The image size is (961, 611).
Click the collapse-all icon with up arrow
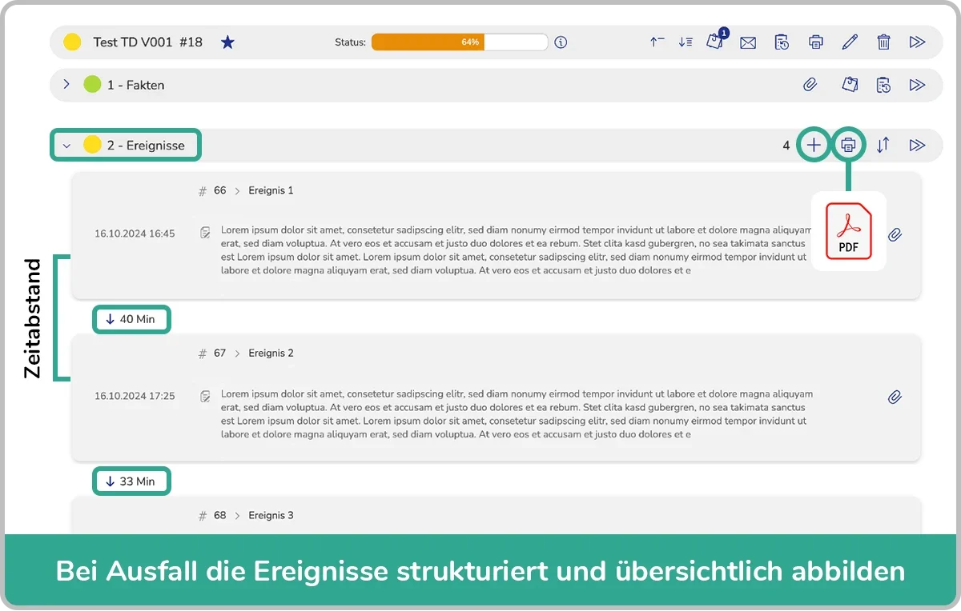click(x=657, y=42)
